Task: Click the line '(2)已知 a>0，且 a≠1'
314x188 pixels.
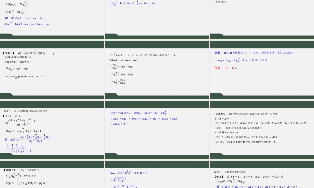Action: (x=142, y=55)
